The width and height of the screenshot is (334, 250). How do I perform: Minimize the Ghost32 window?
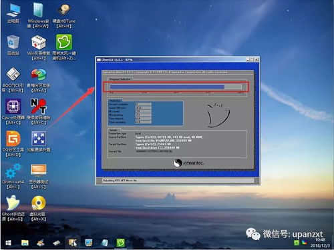point(248,59)
